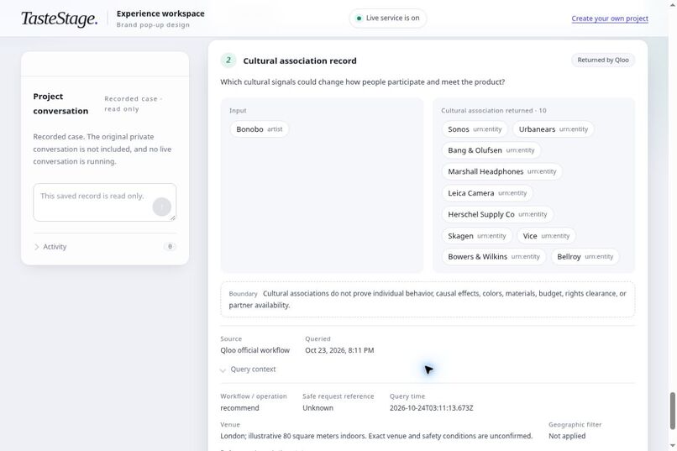Click the page vertical scrollbar thumb
The height and width of the screenshot is (451, 677).
[x=672, y=411]
